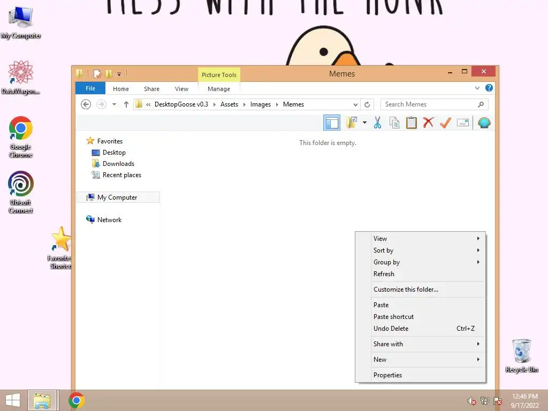Click the Assets breadcrumb segment
Screen dimensions: 548x411
click(229, 104)
